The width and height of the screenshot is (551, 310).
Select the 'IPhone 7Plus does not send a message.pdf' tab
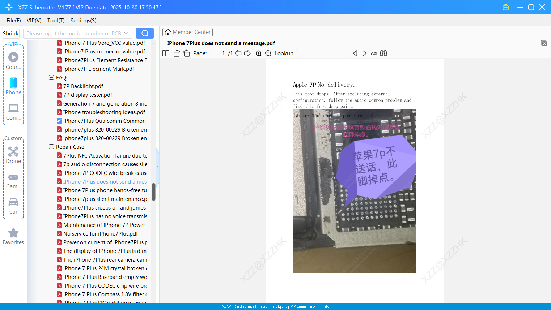pyautogui.click(x=221, y=43)
